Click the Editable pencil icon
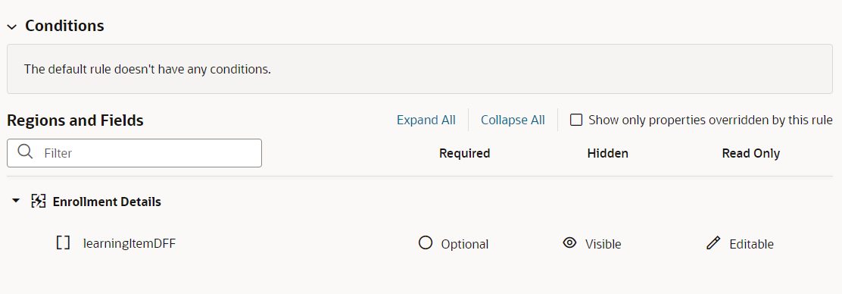The height and width of the screenshot is (294, 842). pos(713,243)
